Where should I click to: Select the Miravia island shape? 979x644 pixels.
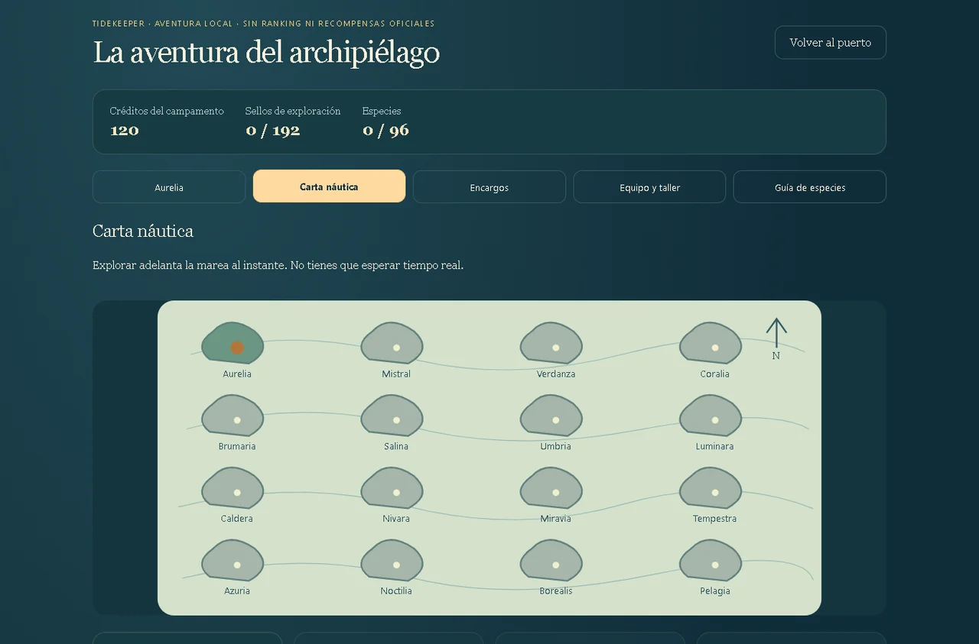coord(551,488)
